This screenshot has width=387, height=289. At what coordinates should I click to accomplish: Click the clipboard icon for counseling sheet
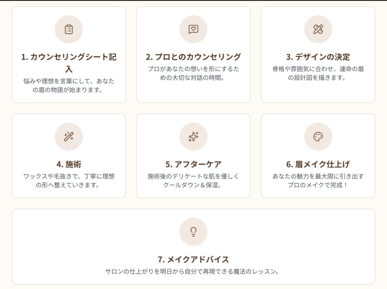[x=69, y=29]
